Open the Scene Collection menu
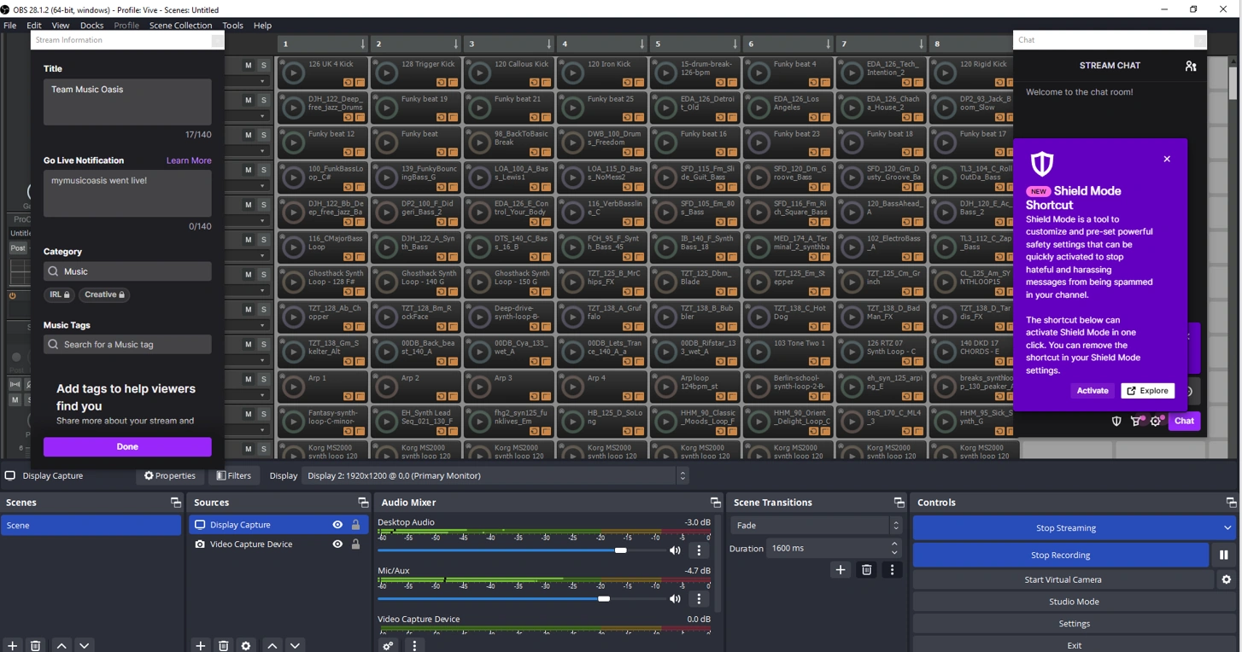 point(180,26)
